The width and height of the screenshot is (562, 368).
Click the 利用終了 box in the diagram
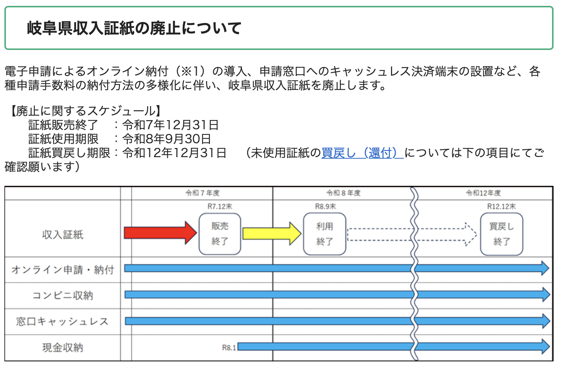point(324,234)
